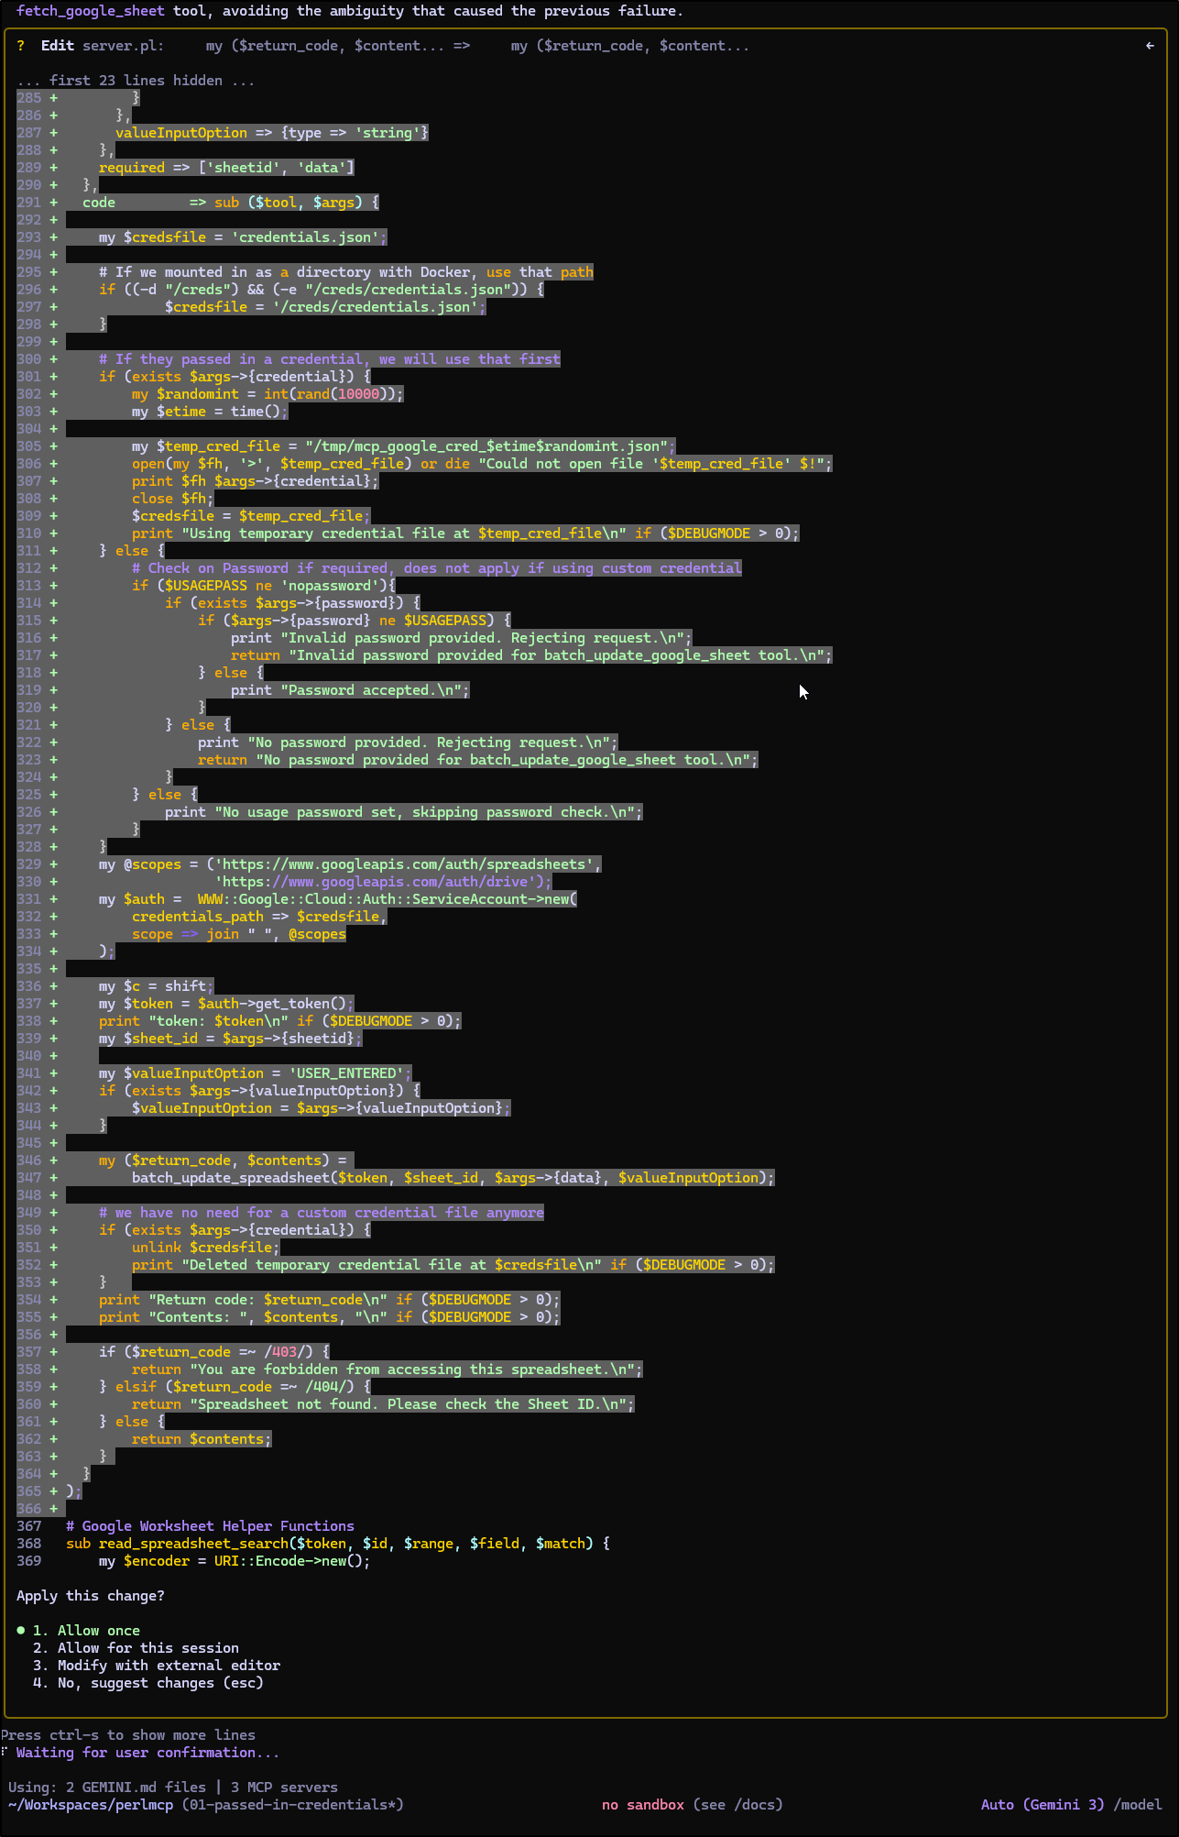Click the "no sandbox" status indicator
The width and height of the screenshot is (1179, 1837).
click(x=642, y=1805)
